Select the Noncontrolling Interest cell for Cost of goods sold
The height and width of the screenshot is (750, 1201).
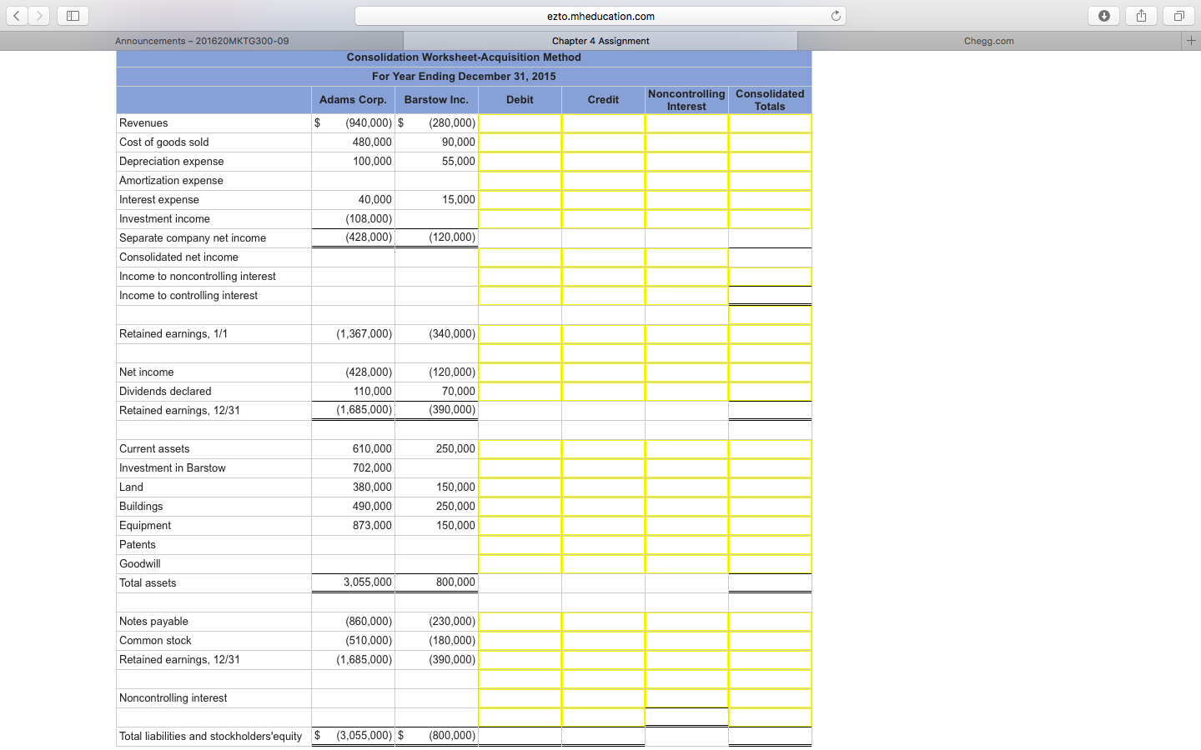point(686,142)
